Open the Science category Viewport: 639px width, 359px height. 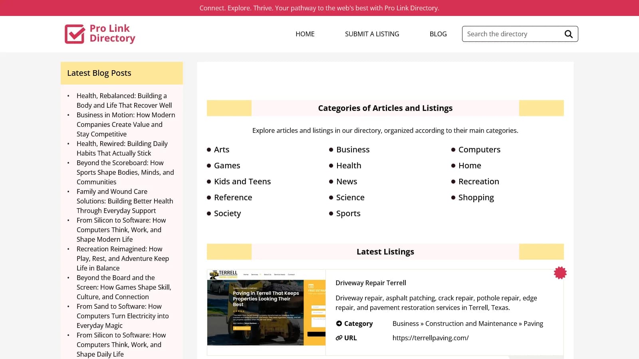pyautogui.click(x=350, y=197)
